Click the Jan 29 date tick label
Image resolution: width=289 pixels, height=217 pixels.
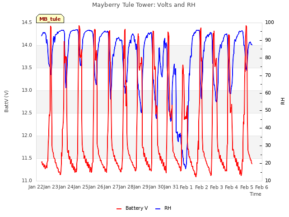(x=141, y=187)
